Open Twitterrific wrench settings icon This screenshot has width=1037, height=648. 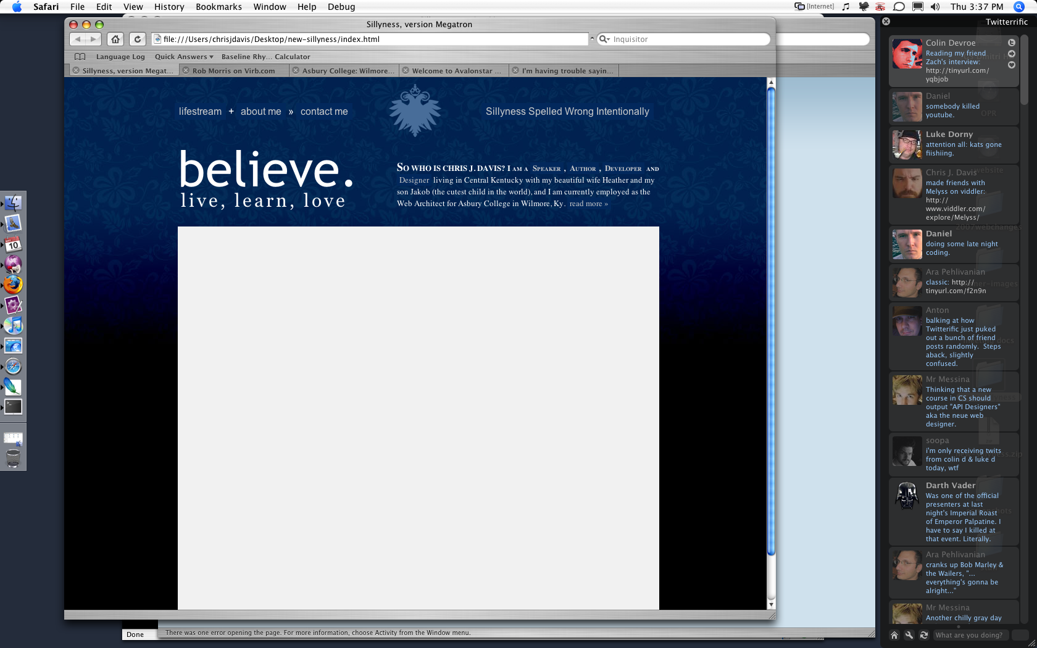(909, 635)
